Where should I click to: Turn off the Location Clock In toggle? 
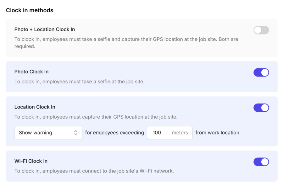tap(261, 108)
